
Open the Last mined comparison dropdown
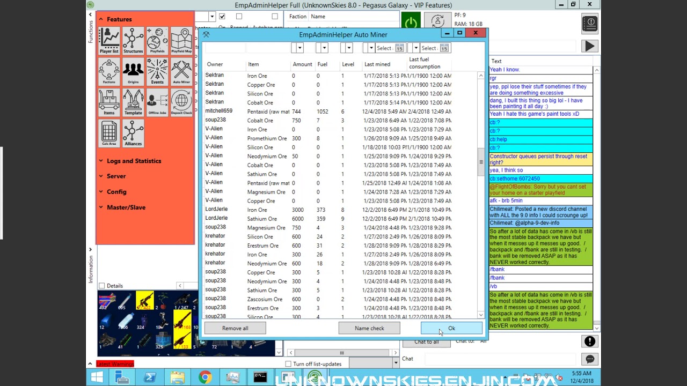click(x=371, y=48)
